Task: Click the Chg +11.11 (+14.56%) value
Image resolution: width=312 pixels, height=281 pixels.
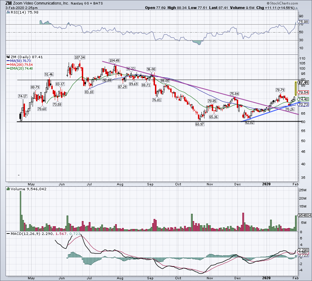Action: [x=275, y=8]
